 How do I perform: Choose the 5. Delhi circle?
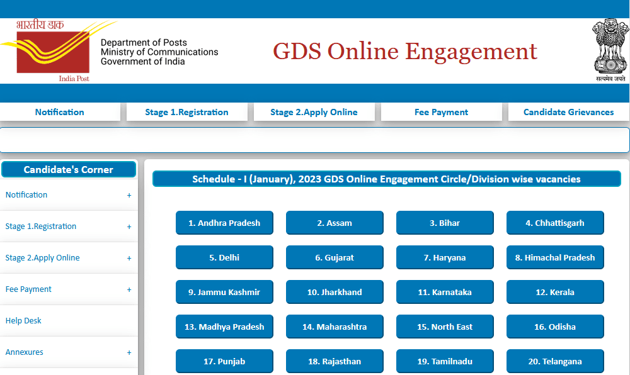[x=224, y=257]
